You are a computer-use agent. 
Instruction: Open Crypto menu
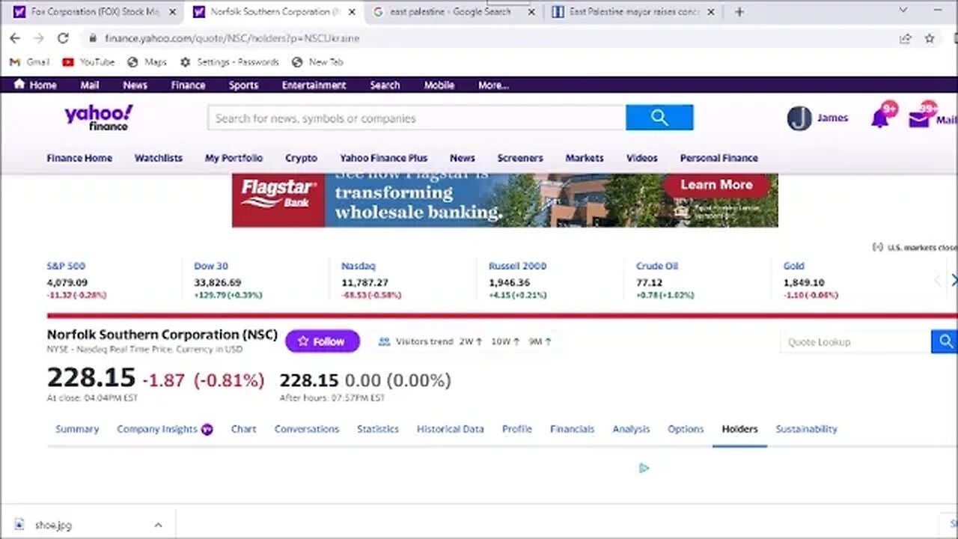pyautogui.click(x=301, y=158)
